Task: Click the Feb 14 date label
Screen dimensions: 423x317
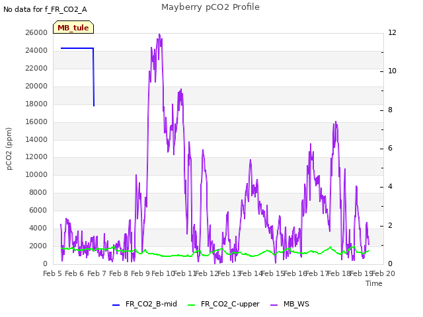Action: 251,273
